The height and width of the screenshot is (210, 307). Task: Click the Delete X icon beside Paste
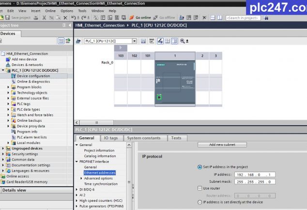pyautogui.click(x=65, y=17)
